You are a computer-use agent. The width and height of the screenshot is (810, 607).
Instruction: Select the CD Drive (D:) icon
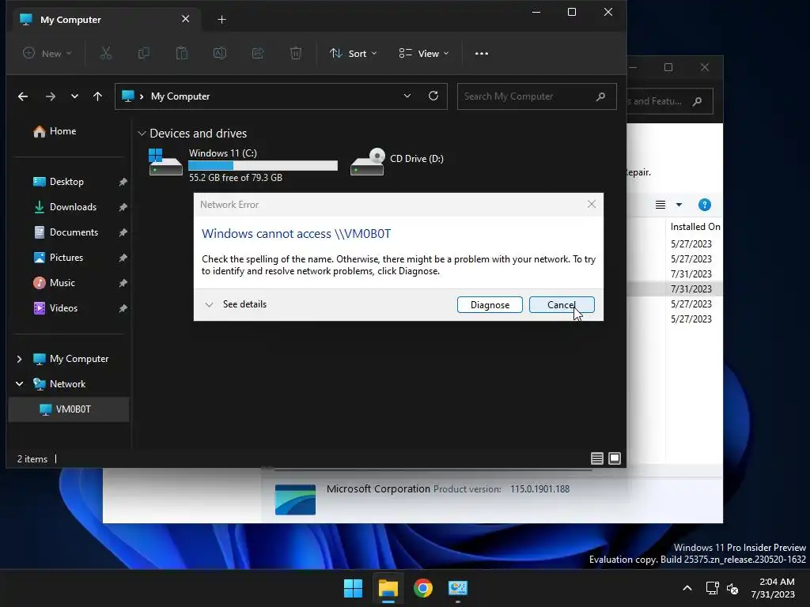[367, 163]
